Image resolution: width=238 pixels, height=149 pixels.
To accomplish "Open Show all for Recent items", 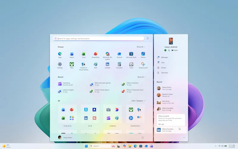I will point(141,77).
